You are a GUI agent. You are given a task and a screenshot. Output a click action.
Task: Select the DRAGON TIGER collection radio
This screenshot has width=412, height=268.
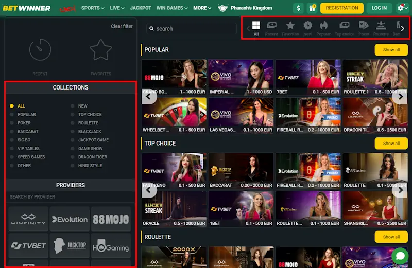(x=72, y=157)
